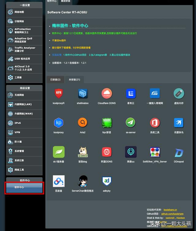
Task: Open the 易有云 plugin icon
Action: [131, 94]
